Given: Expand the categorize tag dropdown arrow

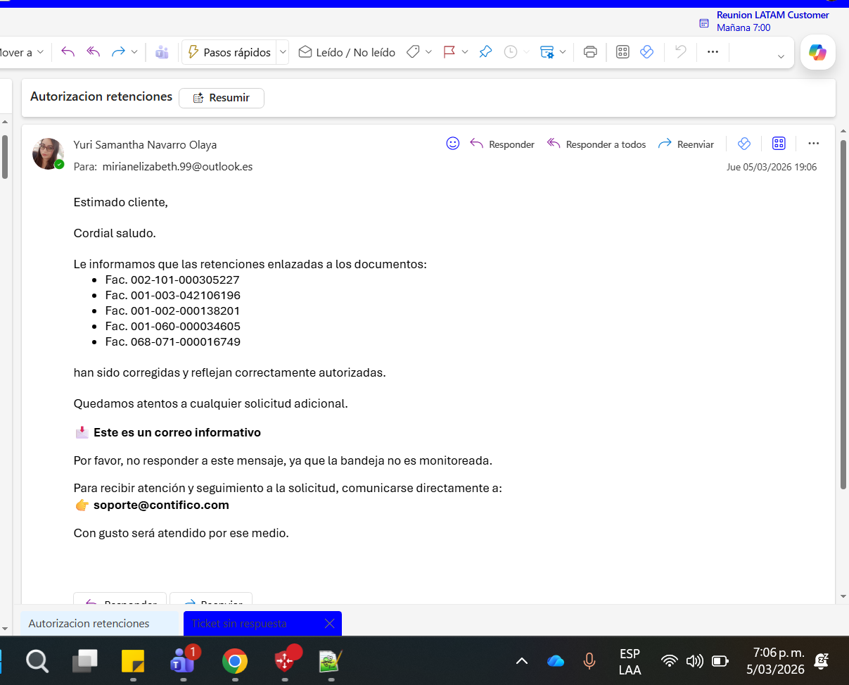Looking at the screenshot, I should point(428,52).
